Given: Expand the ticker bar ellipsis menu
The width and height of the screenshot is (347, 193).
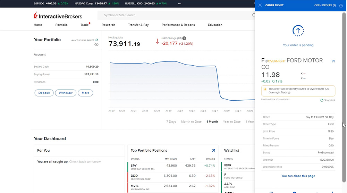Looking at the screenshot, I should pos(179,3).
